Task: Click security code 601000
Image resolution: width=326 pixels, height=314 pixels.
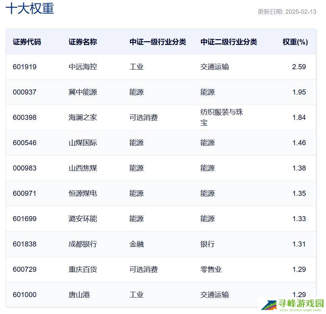Action: point(25,295)
